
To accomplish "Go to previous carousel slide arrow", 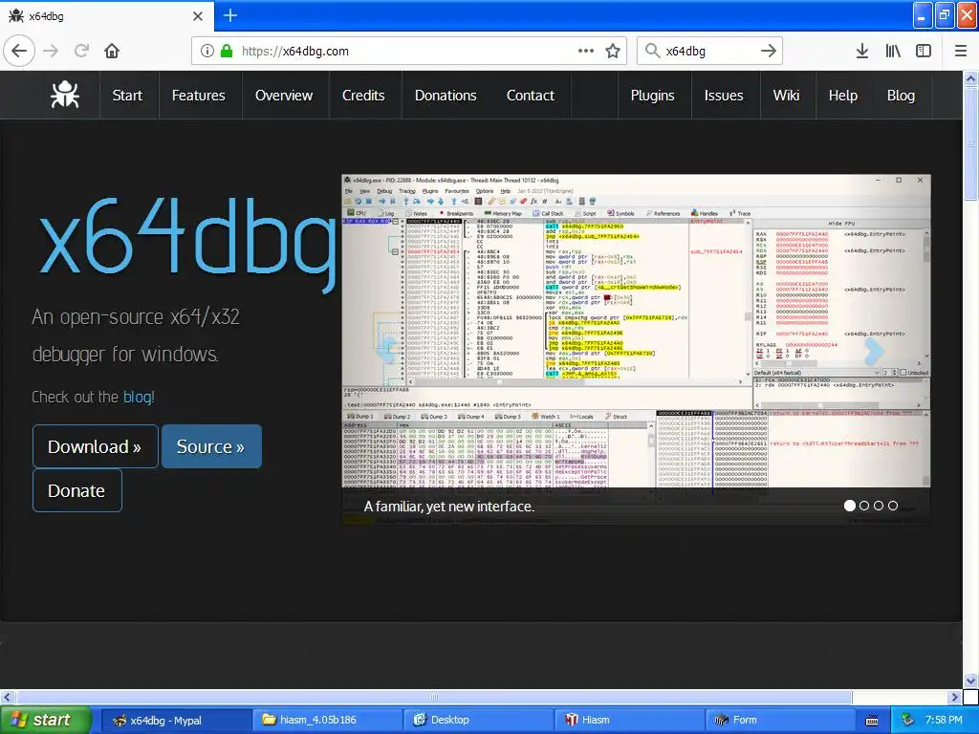I will pos(388,348).
